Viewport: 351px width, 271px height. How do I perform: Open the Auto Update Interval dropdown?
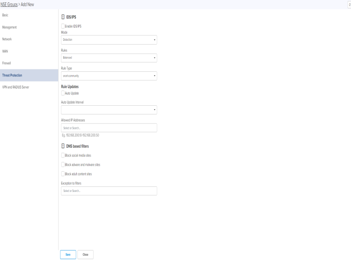click(x=108, y=110)
